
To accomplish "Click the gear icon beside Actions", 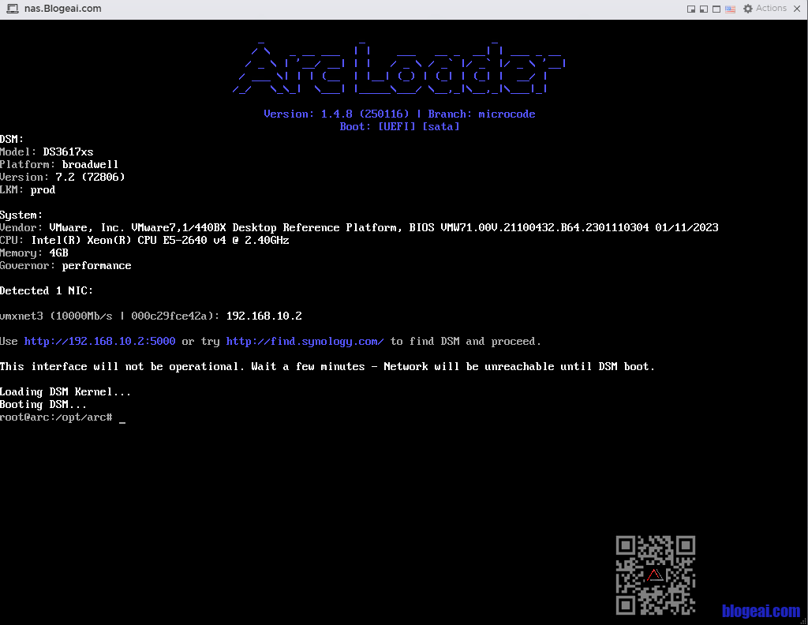I will (747, 9).
